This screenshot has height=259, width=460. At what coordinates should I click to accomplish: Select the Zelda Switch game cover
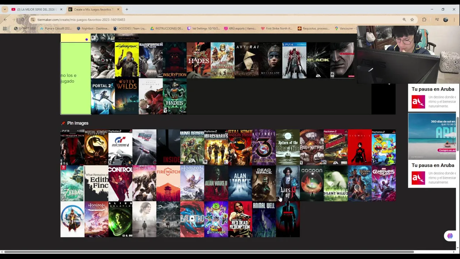pos(72,183)
